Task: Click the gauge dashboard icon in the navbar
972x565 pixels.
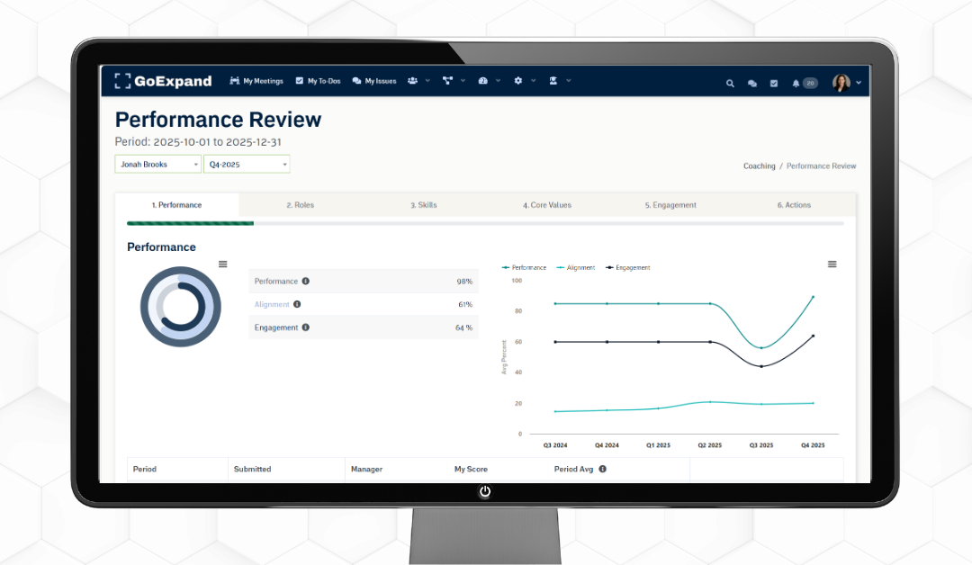Action: point(483,80)
